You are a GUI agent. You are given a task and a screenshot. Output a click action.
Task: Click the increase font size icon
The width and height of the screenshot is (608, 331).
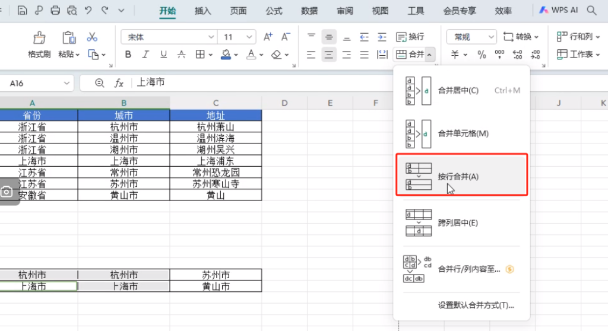click(x=268, y=37)
